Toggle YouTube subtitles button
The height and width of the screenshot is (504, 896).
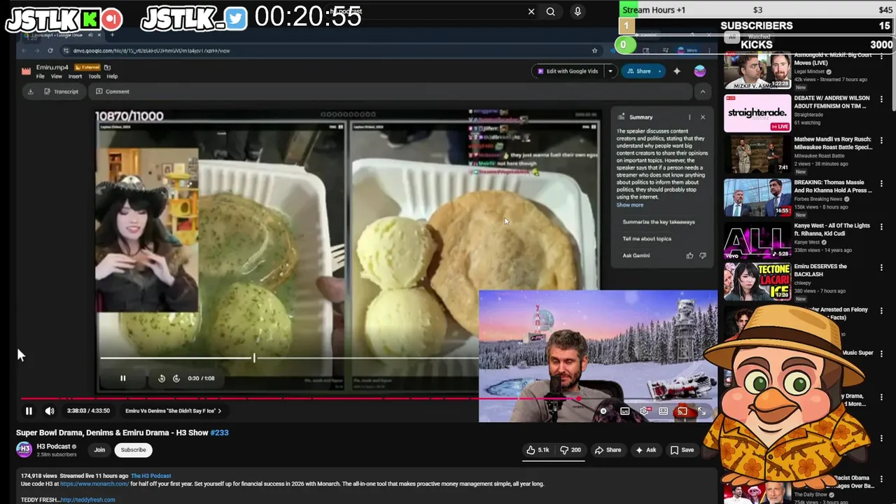624,411
